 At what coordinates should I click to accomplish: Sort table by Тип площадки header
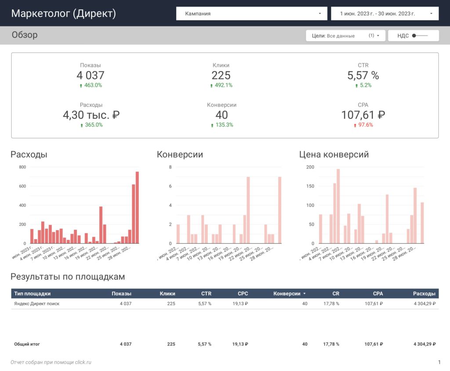tap(33, 294)
